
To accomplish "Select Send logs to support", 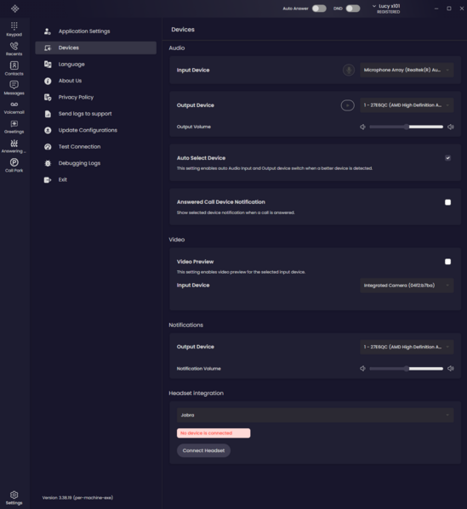I will click(95, 114).
